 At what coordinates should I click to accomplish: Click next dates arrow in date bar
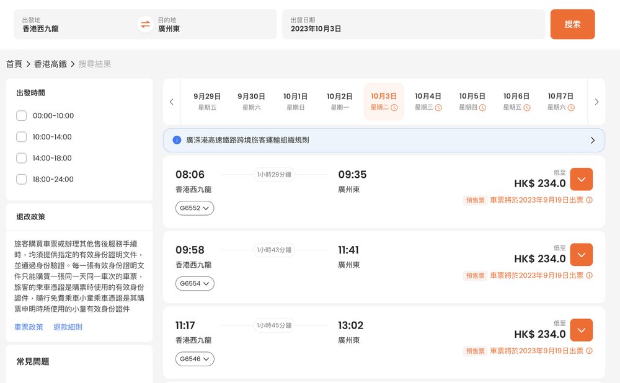[x=596, y=102]
